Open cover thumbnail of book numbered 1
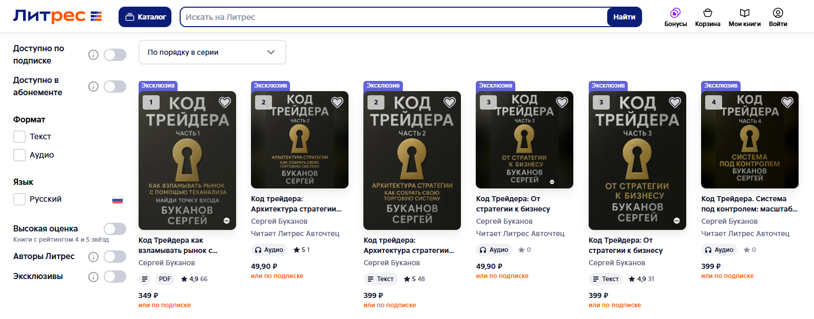This screenshot has width=814, height=319. point(187,160)
